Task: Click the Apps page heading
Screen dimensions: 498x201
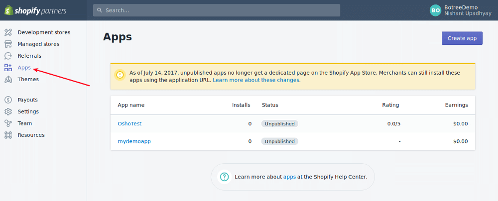Action: coord(118,37)
